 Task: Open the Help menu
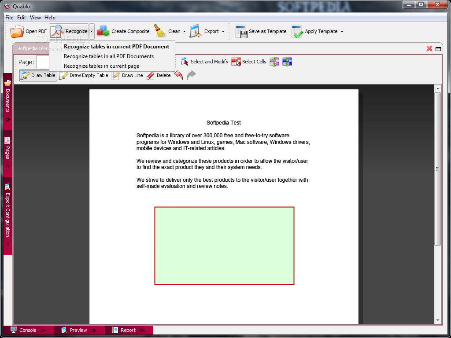point(50,18)
